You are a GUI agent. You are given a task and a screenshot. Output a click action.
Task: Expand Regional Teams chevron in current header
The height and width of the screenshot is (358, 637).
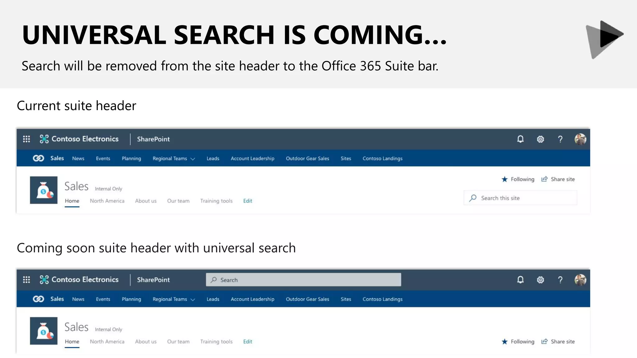click(193, 159)
